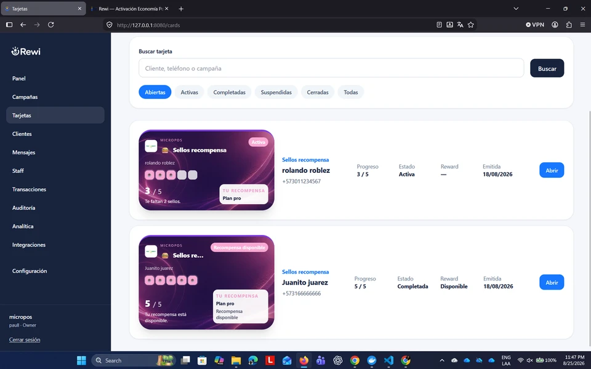Open the Auditoría page

23,207
